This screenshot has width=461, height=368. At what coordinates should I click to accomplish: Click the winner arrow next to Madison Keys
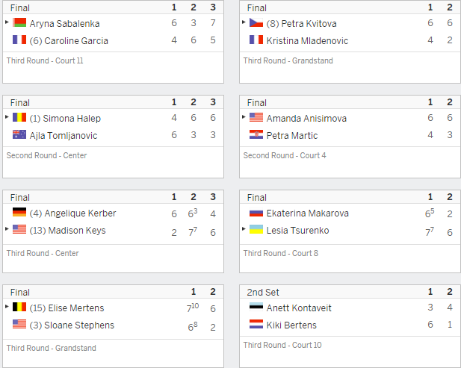7,228
